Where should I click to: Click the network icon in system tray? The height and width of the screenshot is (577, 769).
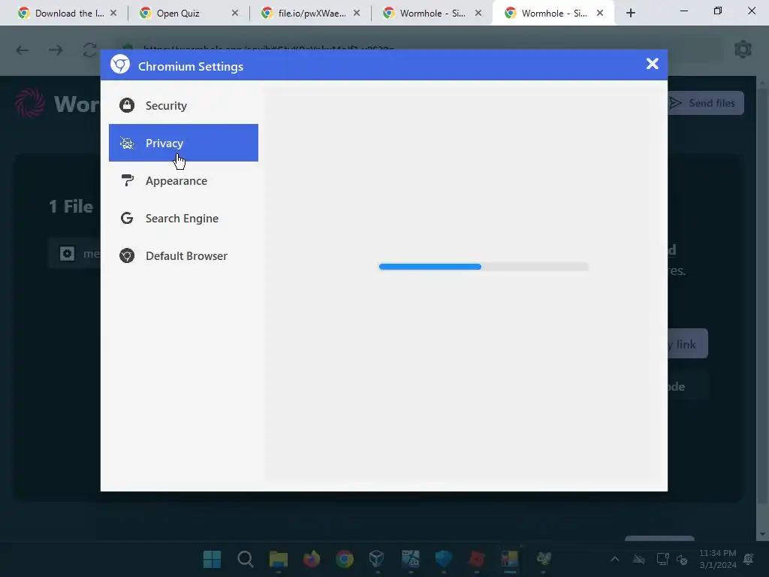pyautogui.click(x=662, y=559)
